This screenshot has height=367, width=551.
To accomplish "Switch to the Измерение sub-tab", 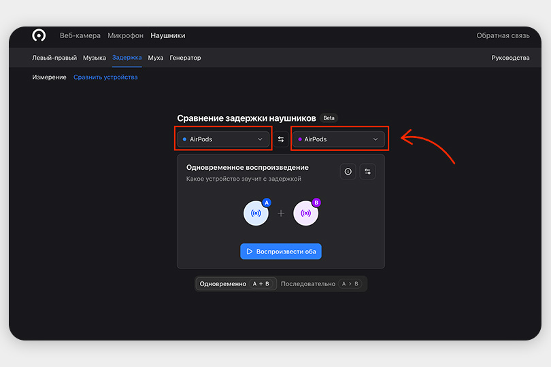I will point(49,77).
